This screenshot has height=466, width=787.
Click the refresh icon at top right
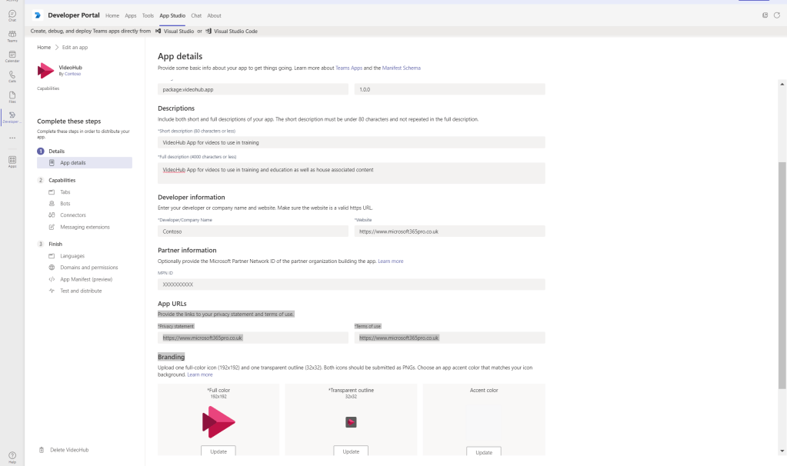776,15
